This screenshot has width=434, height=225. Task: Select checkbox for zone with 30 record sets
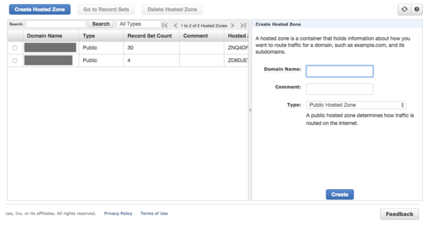pyautogui.click(x=15, y=48)
